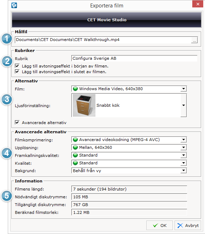Viewport: 205px width, 234px height.
Task: Open the Ljusförinställning dropdown
Action: click(183, 105)
